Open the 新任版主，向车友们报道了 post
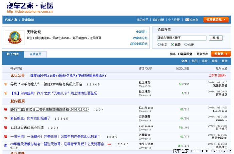The height and width of the screenshot is (154, 234). [30, 119]
